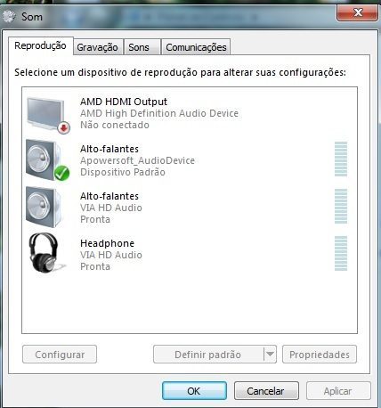
Task: Click the red not-connected arrow badge
Action: pos(63,127)
